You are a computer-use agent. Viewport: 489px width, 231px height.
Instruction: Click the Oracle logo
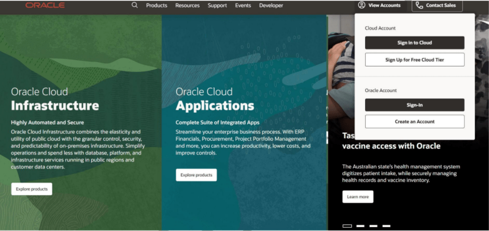pyautogui.click(x=45, y=5)
